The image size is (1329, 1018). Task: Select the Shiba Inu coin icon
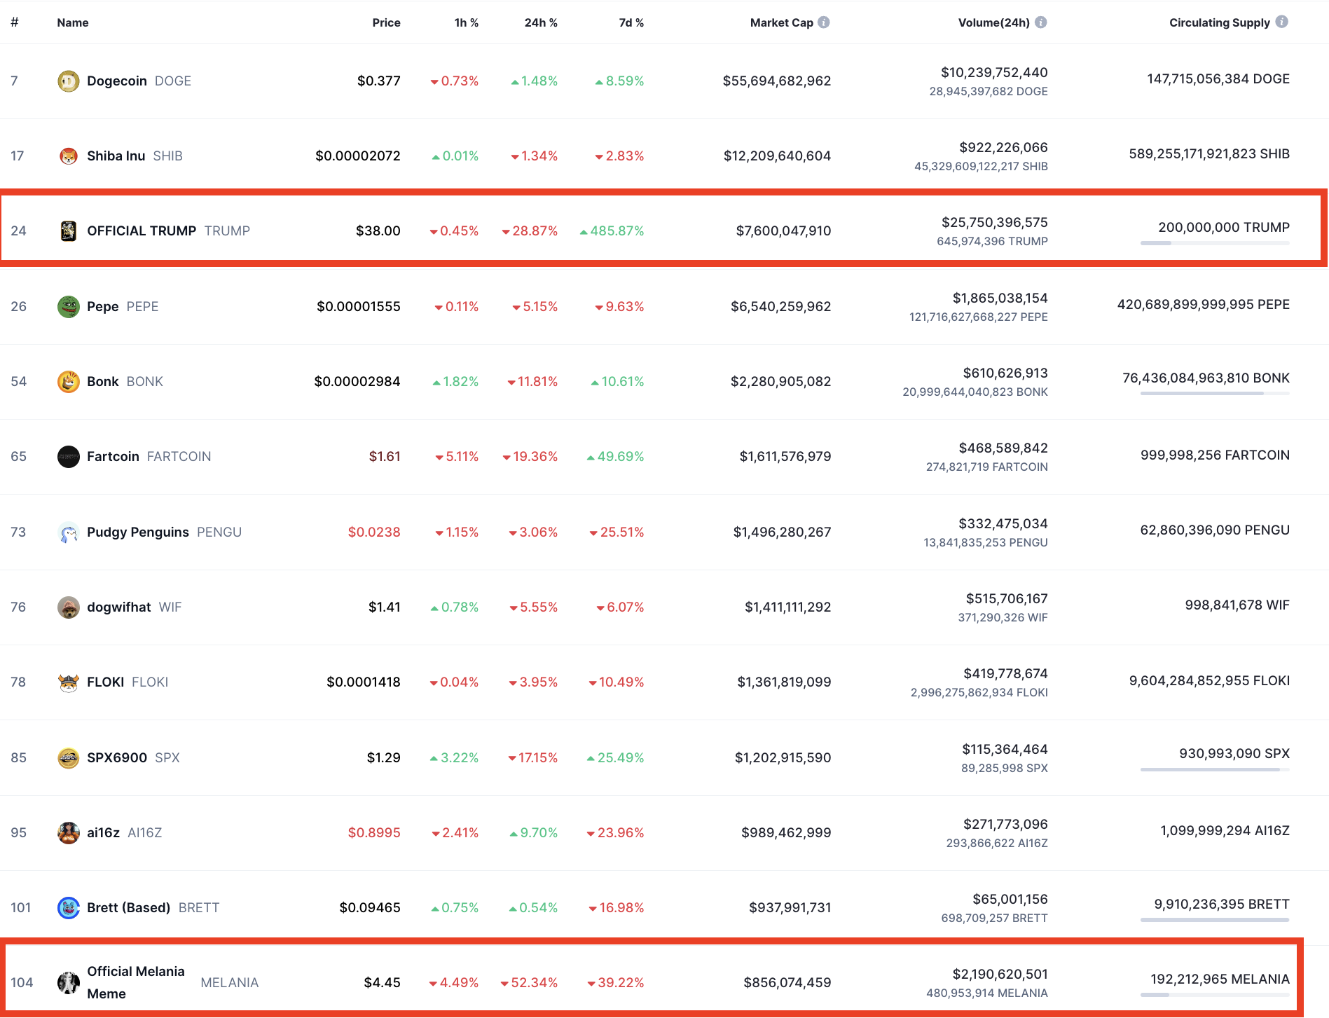click(x=68, y=156)
